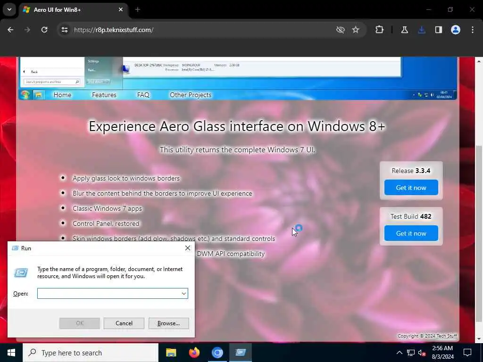Open a new browser tab
The height and width of the screenshot is (362, 483).
(x=137, y=9)
